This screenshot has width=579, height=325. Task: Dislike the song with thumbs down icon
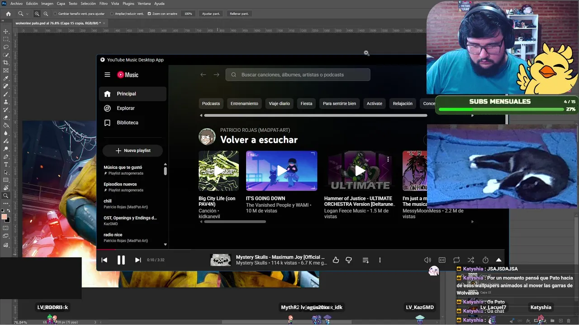point(349,260)
